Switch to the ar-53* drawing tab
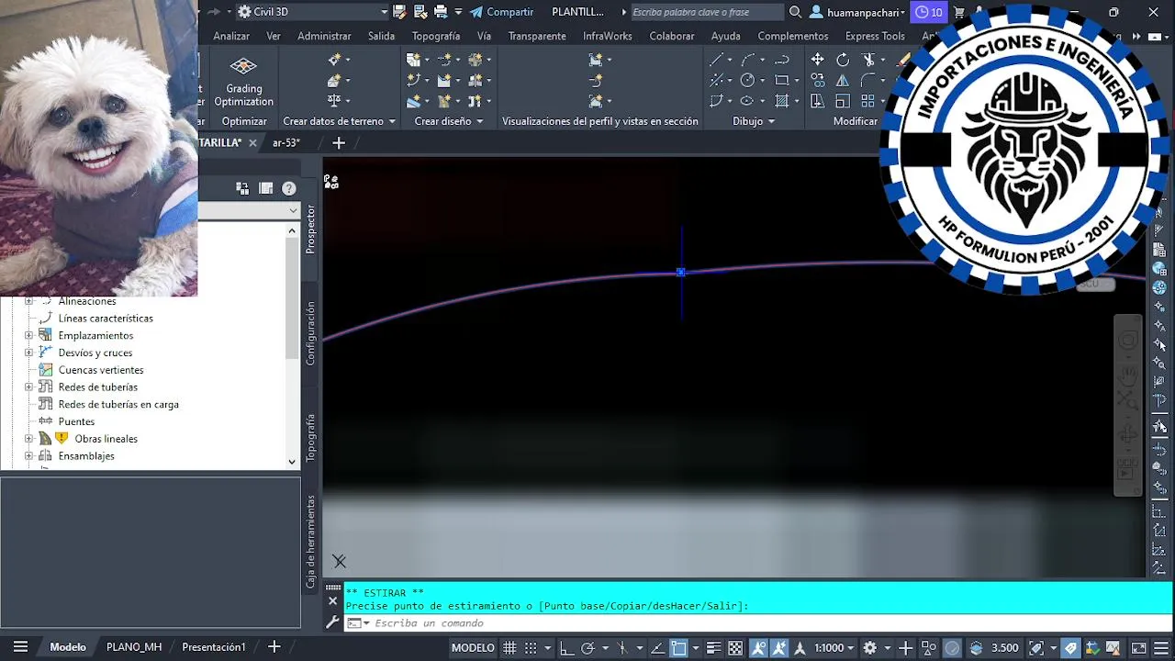This screenshot has width=1175, height=661. pos(286,143)
